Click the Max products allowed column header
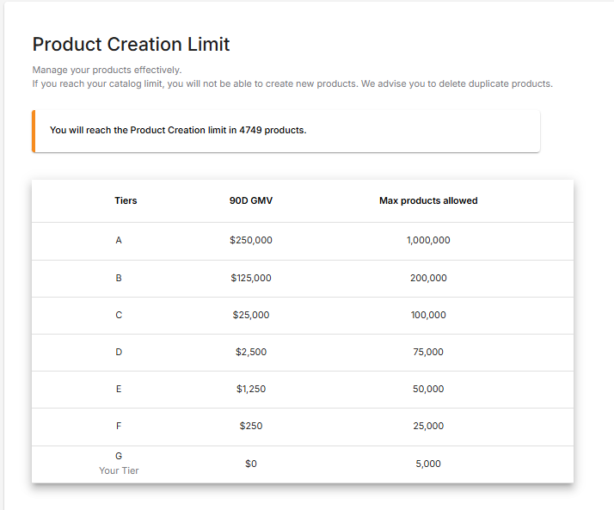The image size is (614, 510). click(x=428, y=200)
